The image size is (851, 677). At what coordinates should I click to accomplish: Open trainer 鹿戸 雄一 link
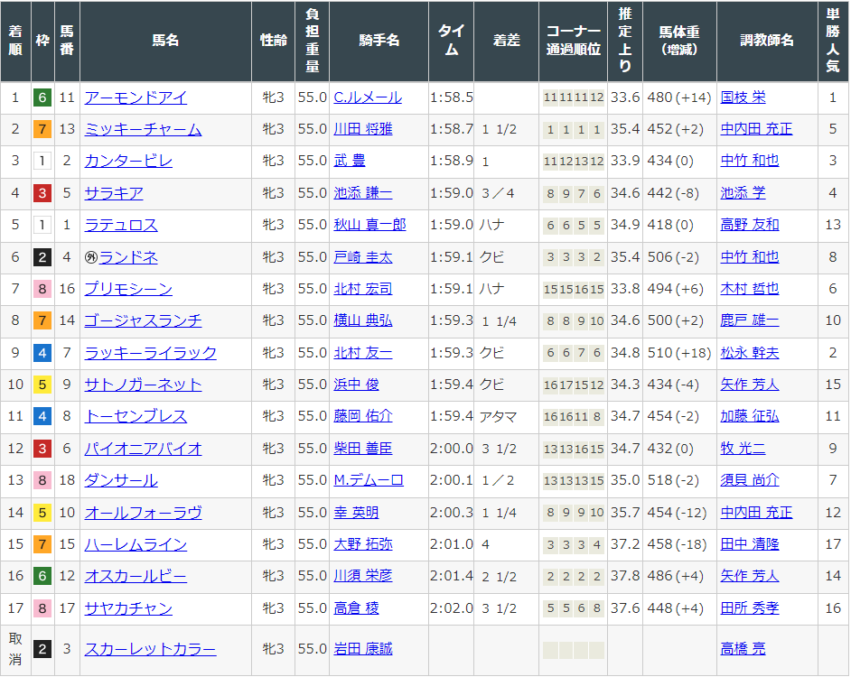tap(750, 320)
